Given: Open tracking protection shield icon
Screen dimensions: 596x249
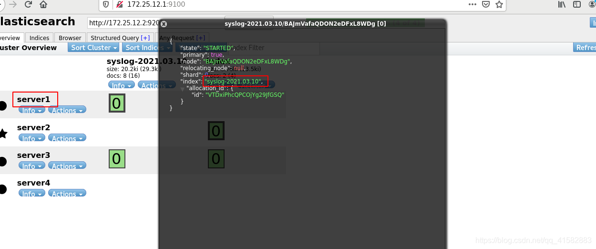Looking at the screenshot, I should pyautogui.click(x=106, y=5).
